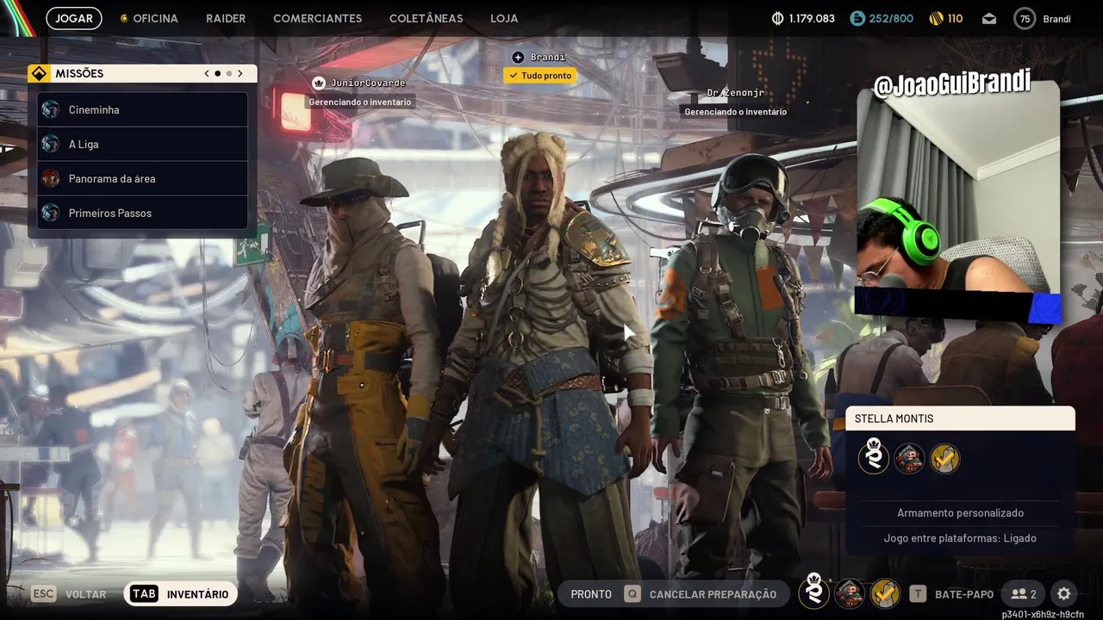This screenshot has height=620, width=1103.
Task: Open the COLETÂNEAS tab
Action: 426,18
